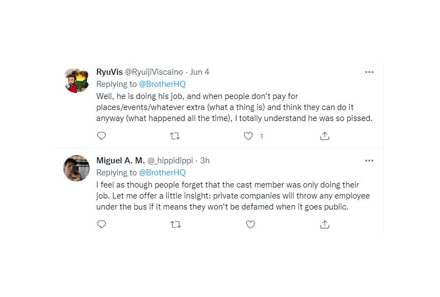Open RyuVis's profile picture
This screenshot has width=440, height=297.
coord(76,80)
